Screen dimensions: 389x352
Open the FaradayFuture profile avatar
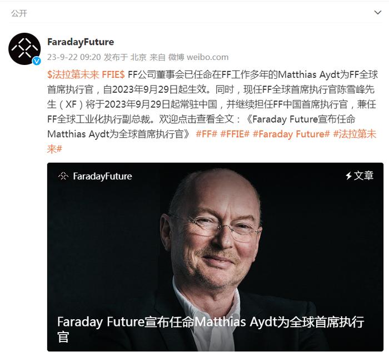coord(24,49)
